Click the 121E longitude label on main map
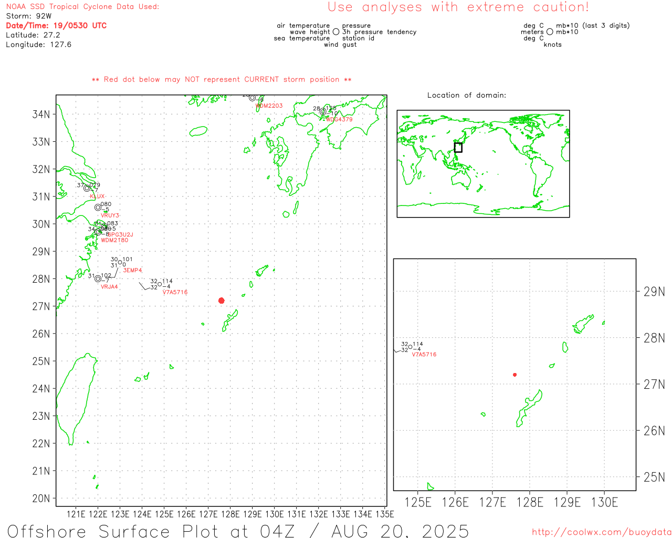Viewport: 672px width, 538px height. pos(76,514)
